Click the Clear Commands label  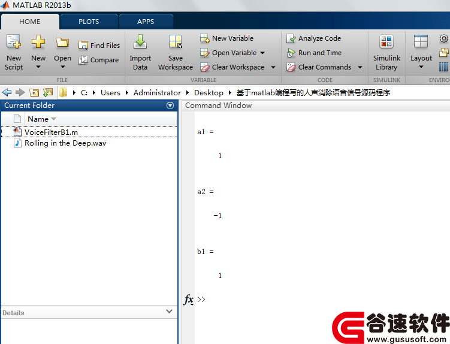(x=325, y=67)
